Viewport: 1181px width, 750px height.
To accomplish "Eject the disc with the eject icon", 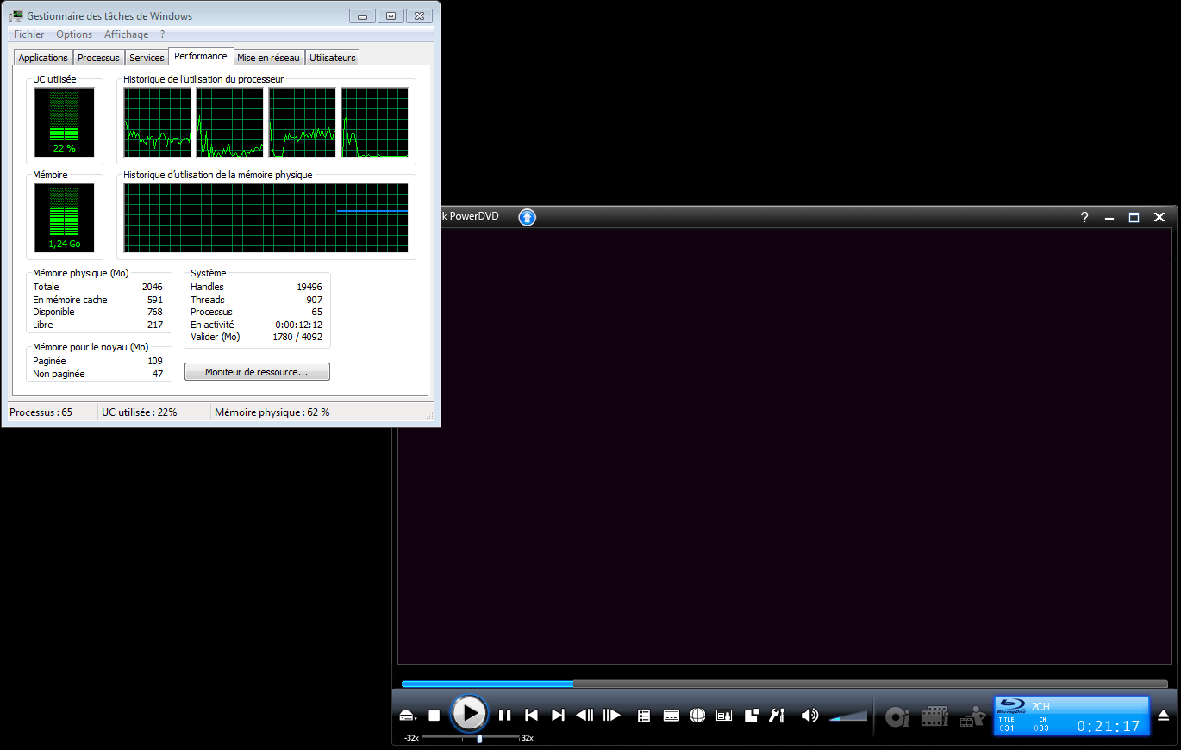I will click(x=1164, y=716).
